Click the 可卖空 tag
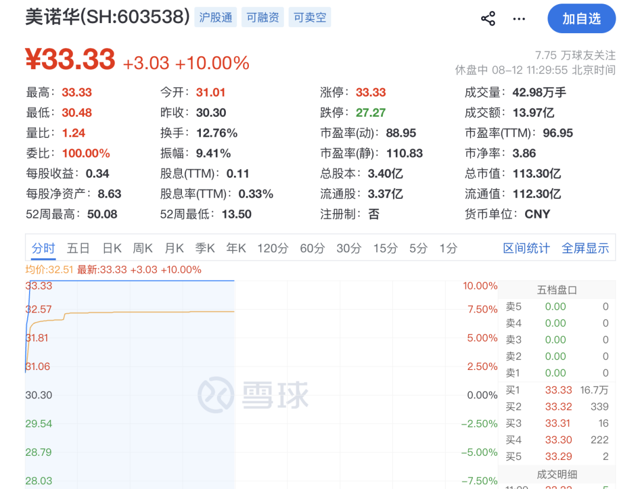 pyautogui.click(x=310, y=17)
